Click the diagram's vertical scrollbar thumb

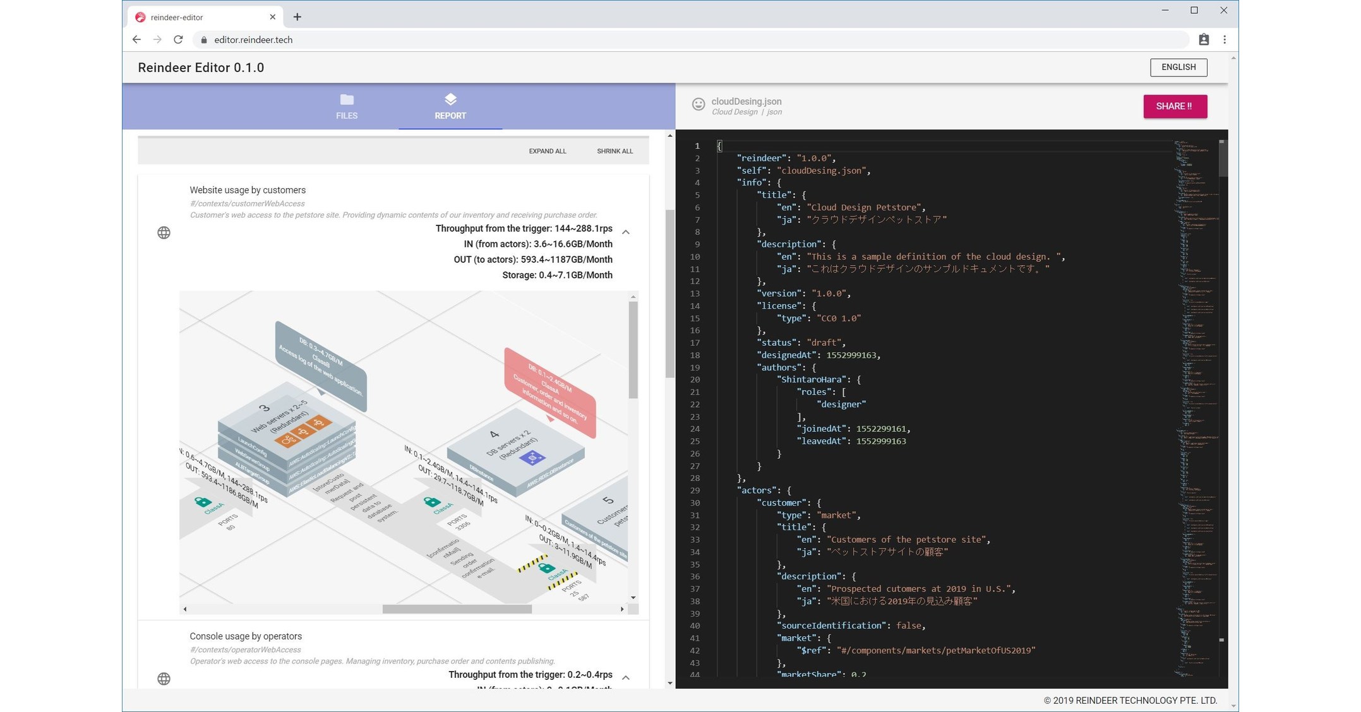633,349
